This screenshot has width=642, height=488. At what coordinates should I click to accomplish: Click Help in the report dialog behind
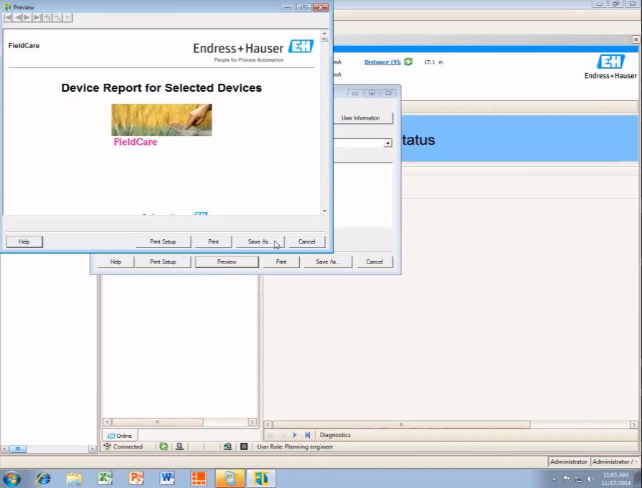click(116, 262)
